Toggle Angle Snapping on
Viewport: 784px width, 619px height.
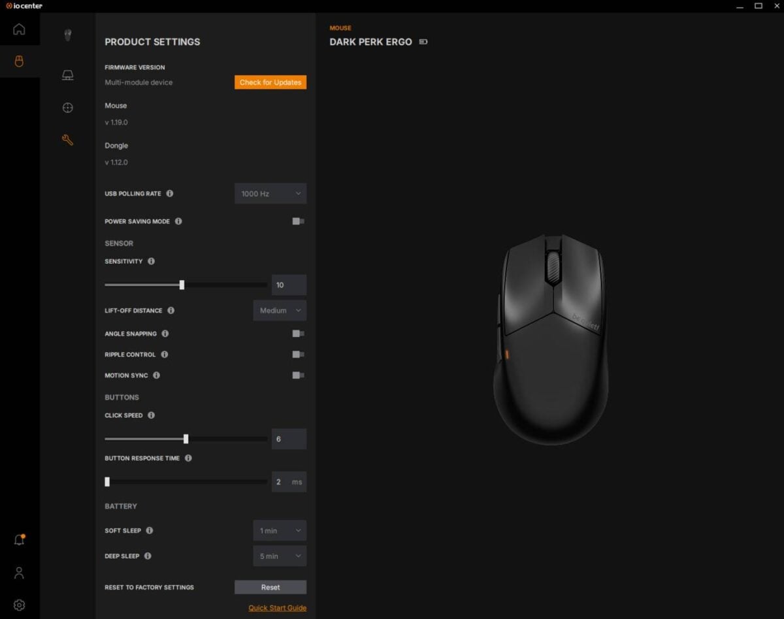298,334
